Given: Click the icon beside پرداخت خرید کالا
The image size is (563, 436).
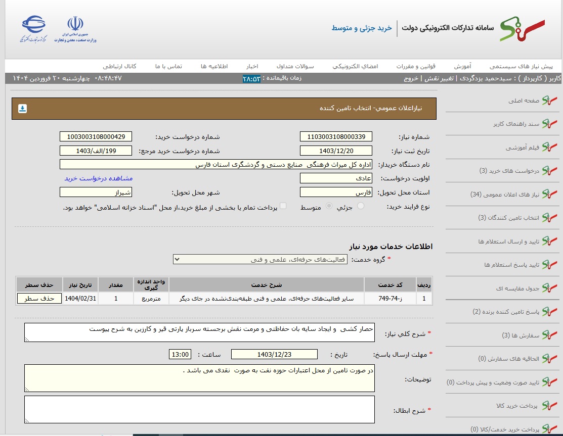Looking at the screenshot, I should [x=549, y=406].
